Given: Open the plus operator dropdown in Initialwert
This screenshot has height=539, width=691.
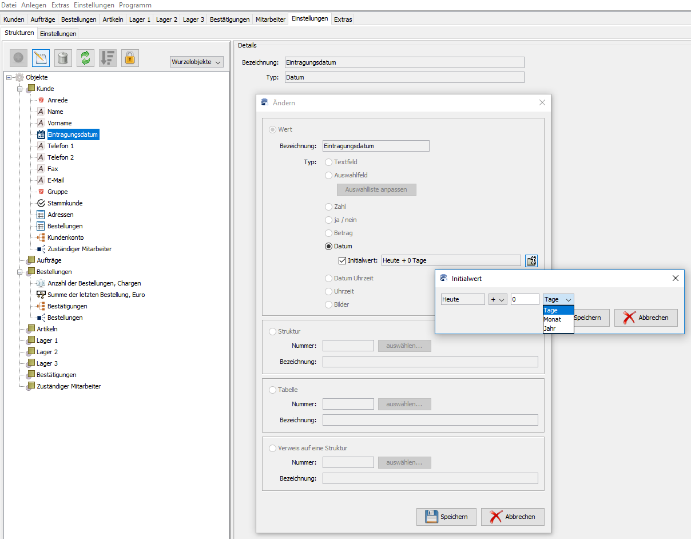Looking at the screenshot, I should (498, 299).
